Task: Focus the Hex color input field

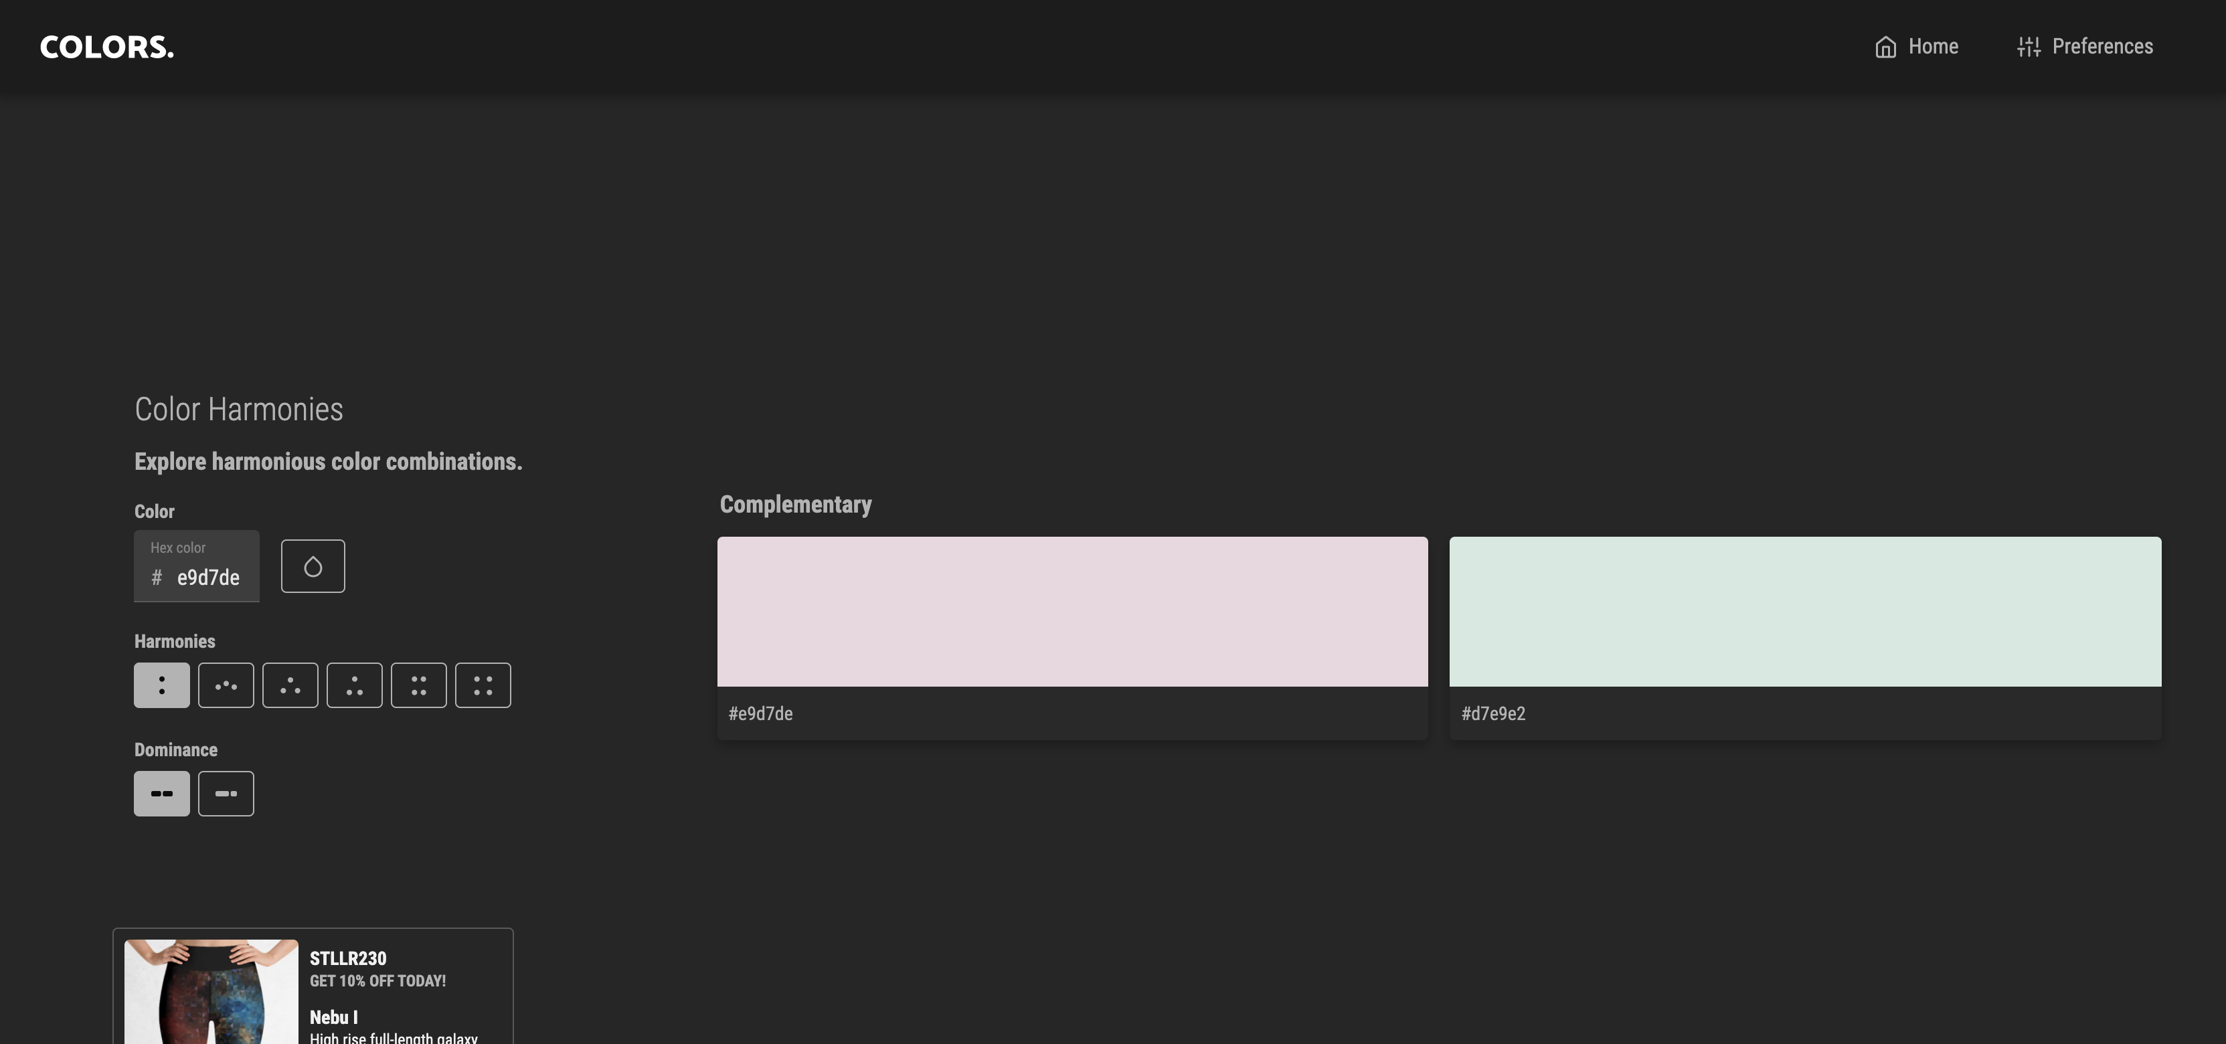Action: pyautogui.click(x=207, y=578)
